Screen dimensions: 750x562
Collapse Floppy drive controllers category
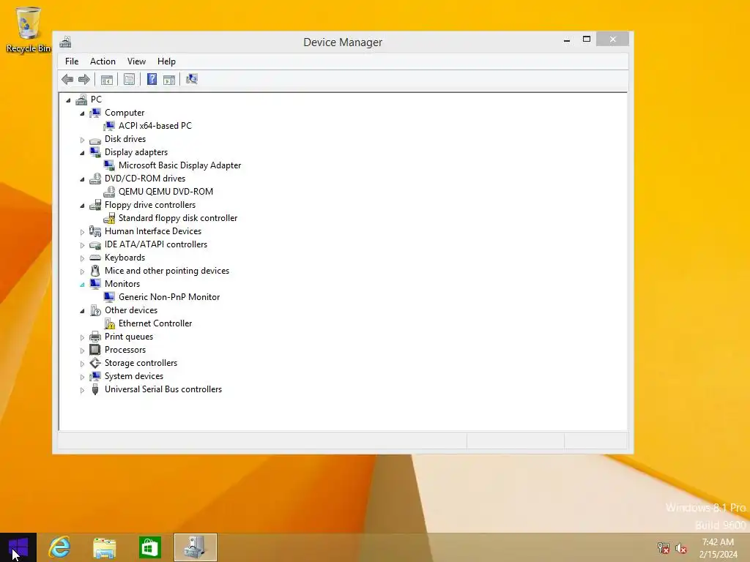82,206
